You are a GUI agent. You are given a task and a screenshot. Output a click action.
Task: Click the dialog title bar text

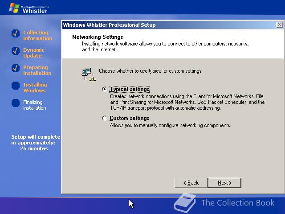pyautogui.click(x=109, y=25)
